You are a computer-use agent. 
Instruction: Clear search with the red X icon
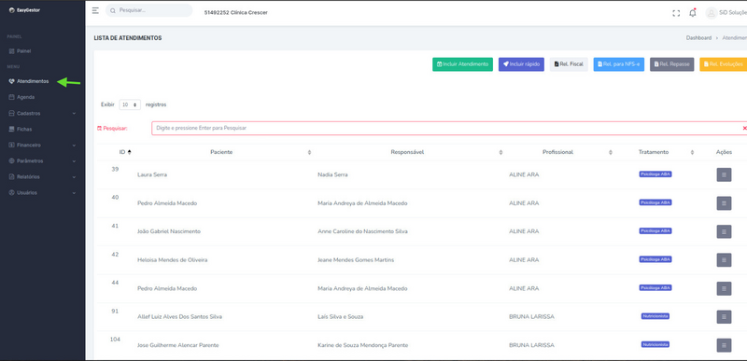tap(744, 128)
